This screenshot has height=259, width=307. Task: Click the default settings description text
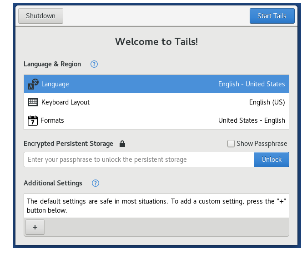point(156,206)
